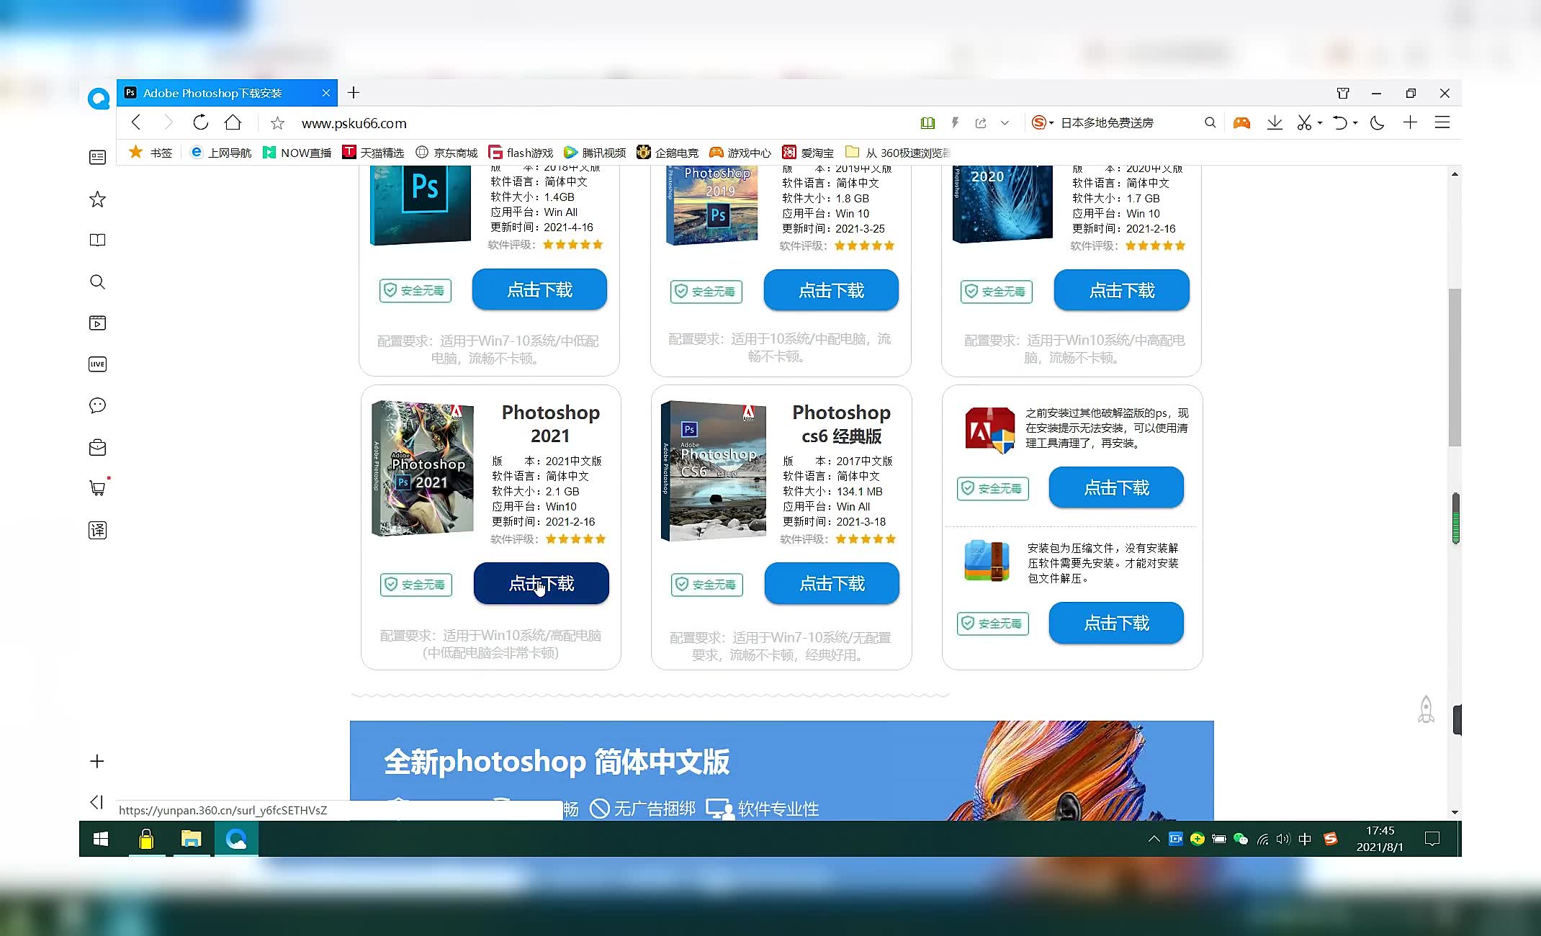
Task: Click the scissors screenshot tool
Action: pyautogui.click(x=1304, y=123)
